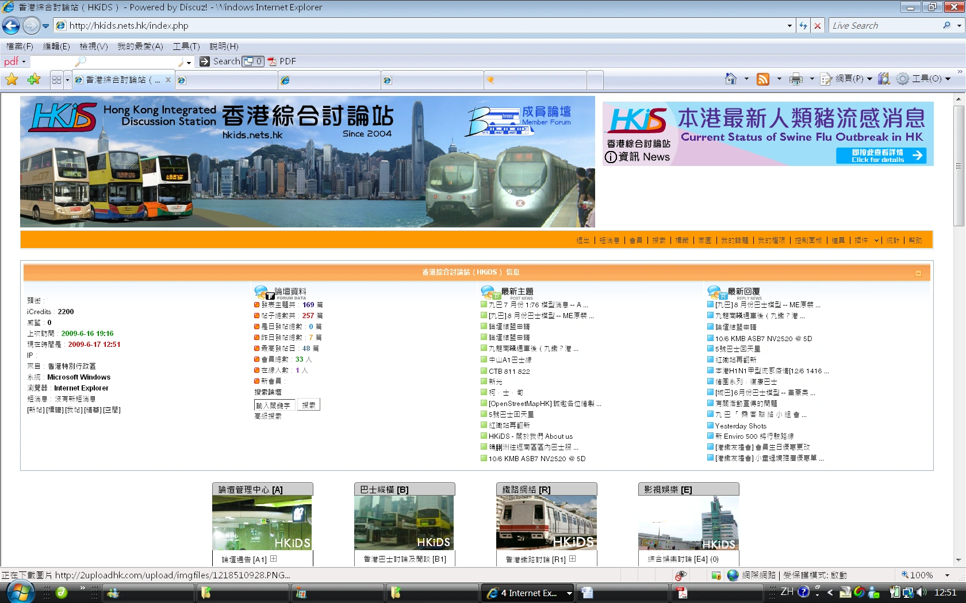Image resolution: width=966 pixels, height=603 pixels.
Task: Open the 論壇管理中心 [A] forum thumbnail
Action: [x=262, y=523]
